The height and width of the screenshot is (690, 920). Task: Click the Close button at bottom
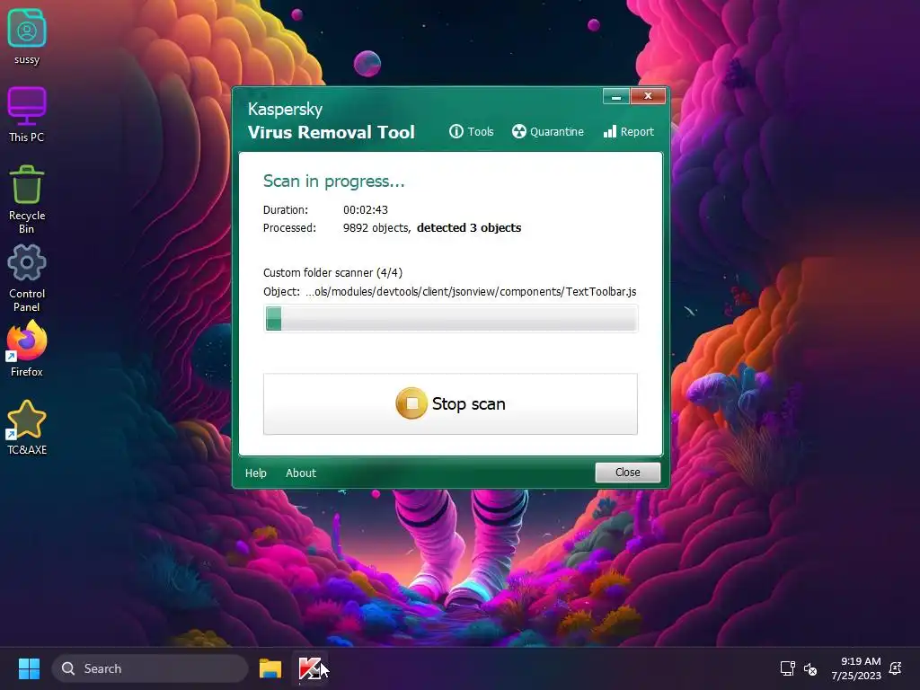[628, 473]
